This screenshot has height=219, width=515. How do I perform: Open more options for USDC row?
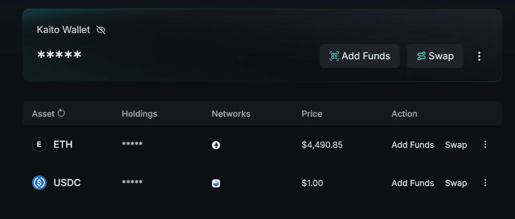tap(485, 183)
